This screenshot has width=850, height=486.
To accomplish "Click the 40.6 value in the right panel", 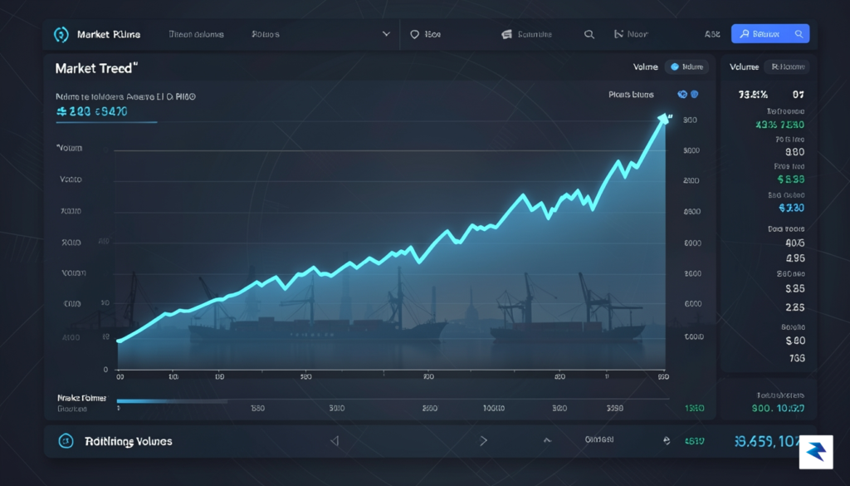I will coord(795,243).
